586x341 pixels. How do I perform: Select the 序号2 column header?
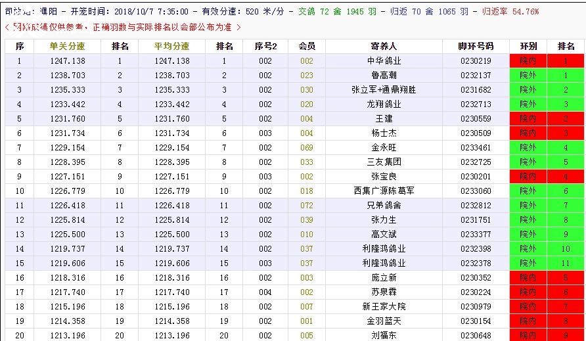pos(265,46)
